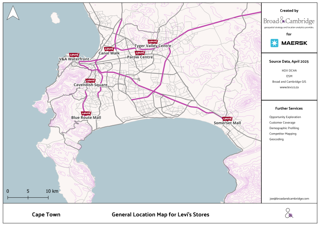Image resolution: width=321 pixels, height=227 pixels.
Task: Select the Opportunity Exploration service entry
Action: [285, 117]
